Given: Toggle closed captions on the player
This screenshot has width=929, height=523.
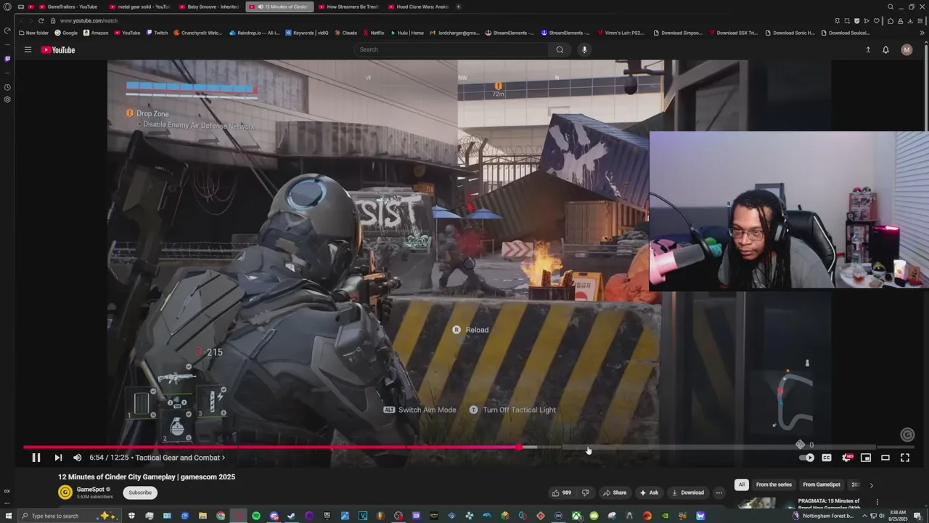Looking at the screenshot, I should pos(827,458).
